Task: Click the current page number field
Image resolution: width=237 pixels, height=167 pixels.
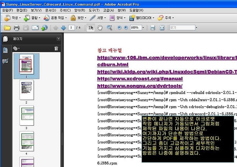Action: tap(71, 28)
